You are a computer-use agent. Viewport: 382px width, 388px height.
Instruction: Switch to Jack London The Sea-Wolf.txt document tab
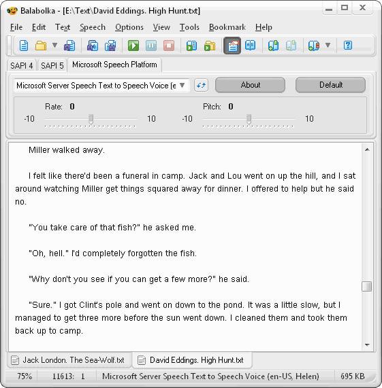(x=69, y=360)
